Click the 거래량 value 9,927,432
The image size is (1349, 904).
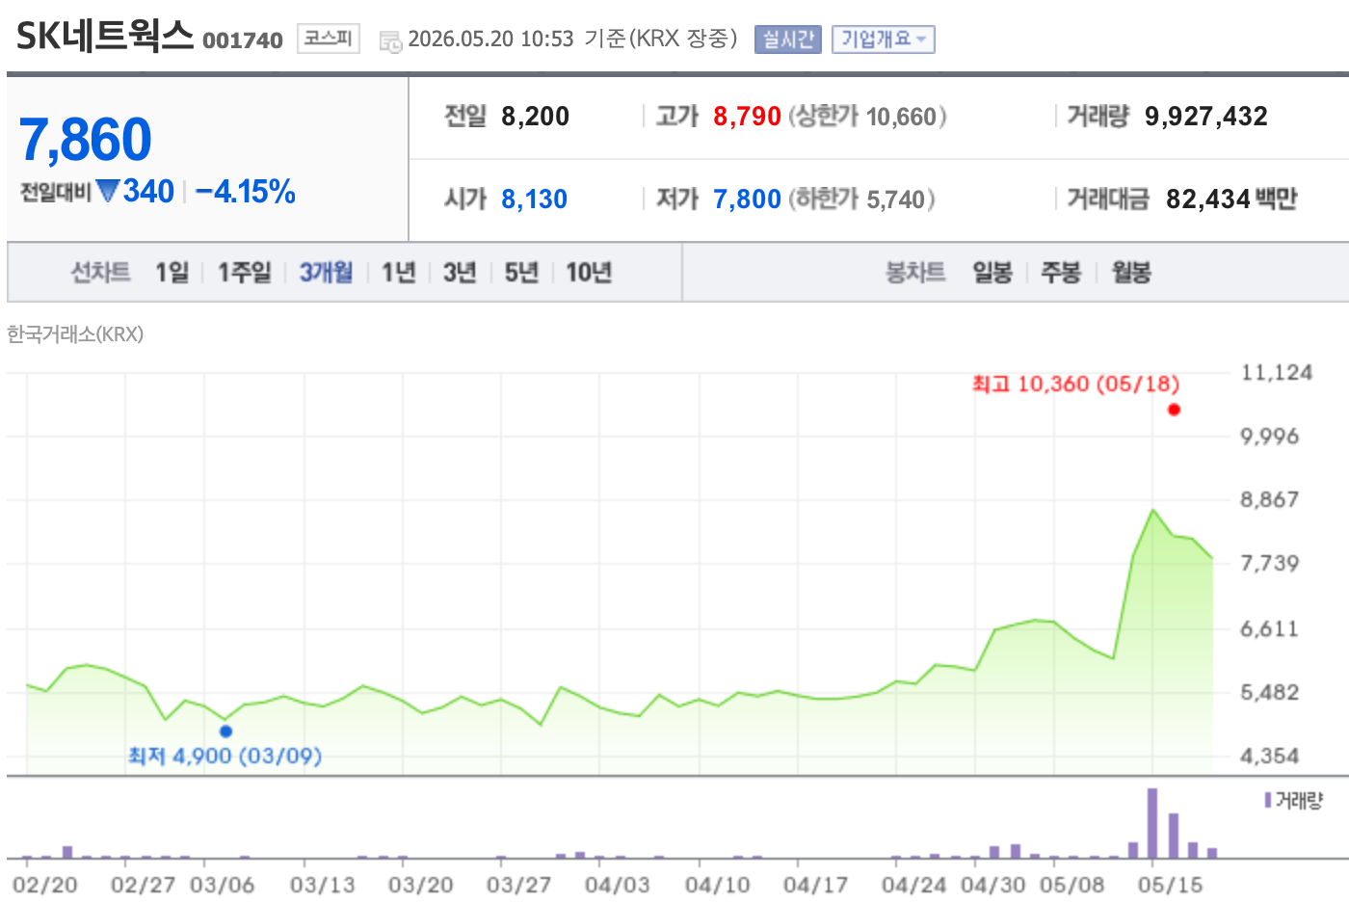(1206, 117)
